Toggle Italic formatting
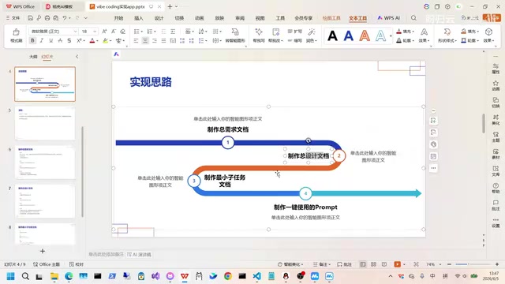 [42, 40]
